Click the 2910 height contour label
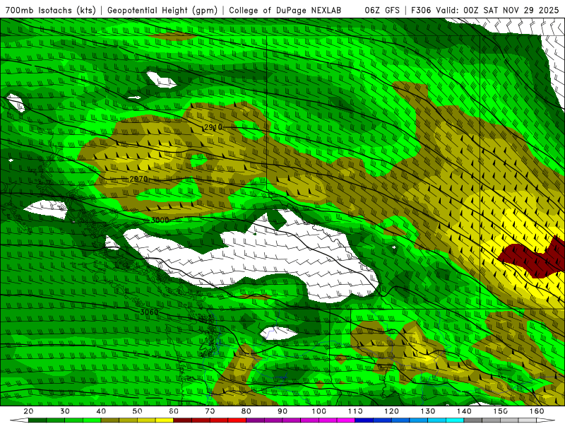This screenshot has height=424, width=565. pos(213,127)
